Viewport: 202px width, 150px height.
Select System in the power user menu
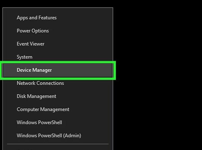(x=24, y=57)
